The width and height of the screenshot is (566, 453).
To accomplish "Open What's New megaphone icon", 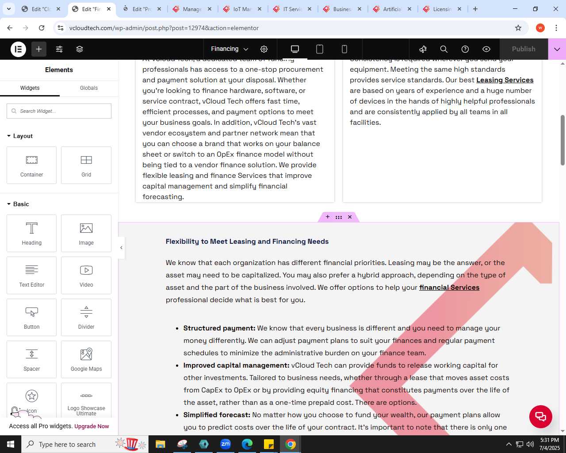I will tap(423, 49).
